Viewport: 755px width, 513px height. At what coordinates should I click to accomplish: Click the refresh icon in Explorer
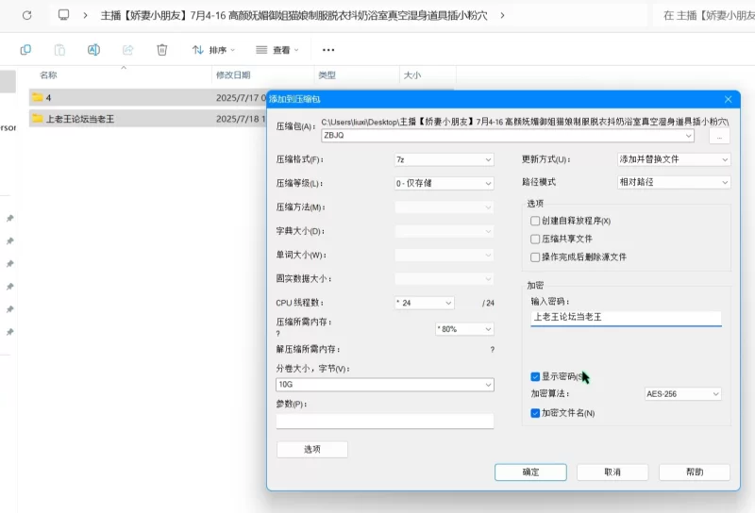[x=27, y=15]
